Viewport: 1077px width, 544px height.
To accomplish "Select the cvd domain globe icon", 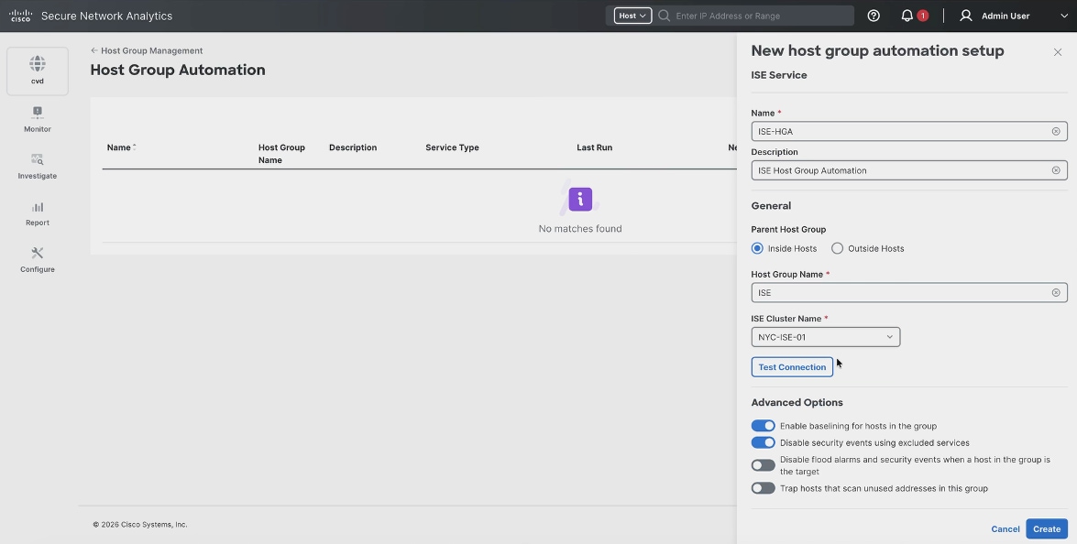I will [37, 64].
